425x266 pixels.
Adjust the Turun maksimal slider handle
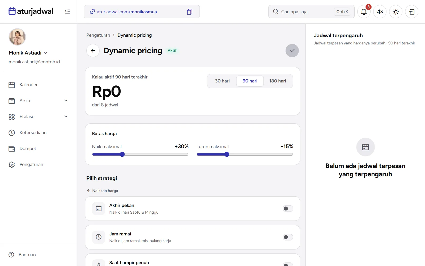pos(227,154)
